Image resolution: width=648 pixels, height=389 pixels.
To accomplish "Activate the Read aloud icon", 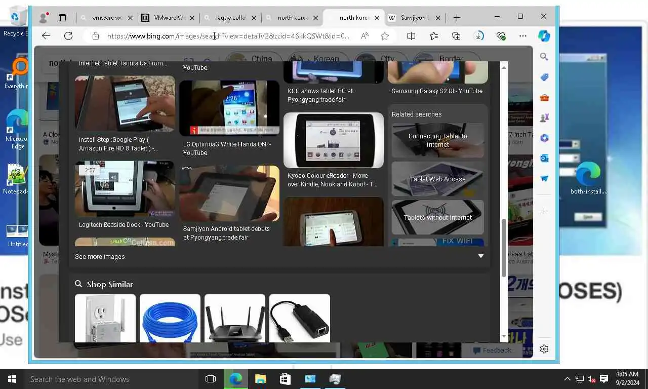I will pos(364,36).
